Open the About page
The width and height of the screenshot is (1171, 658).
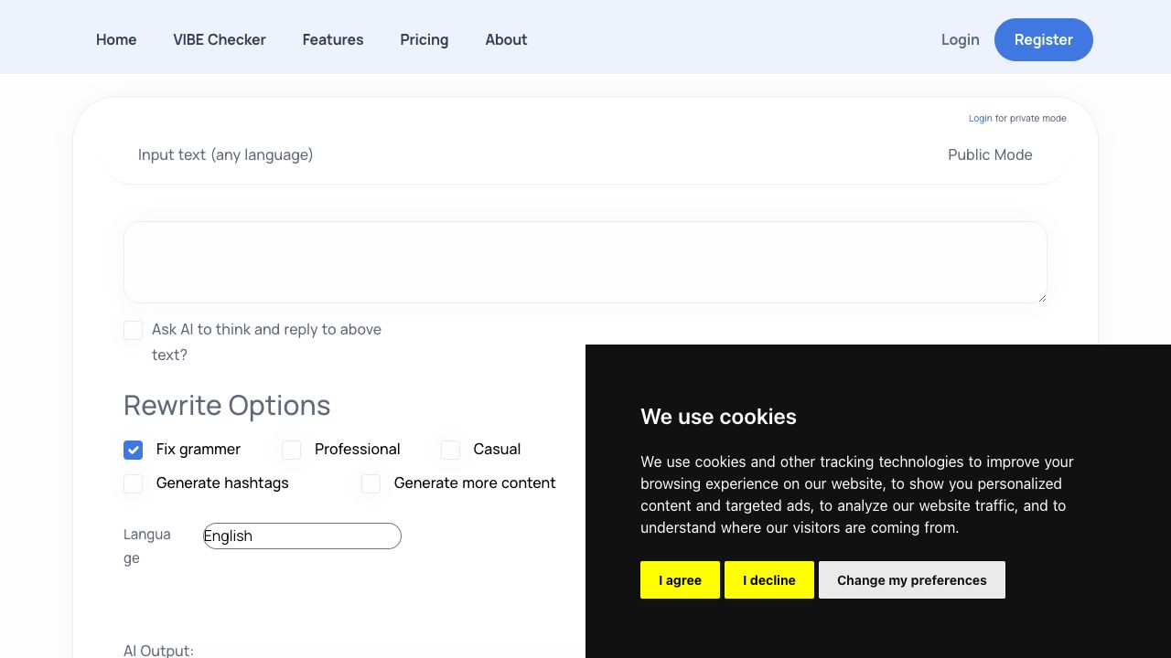506,40
